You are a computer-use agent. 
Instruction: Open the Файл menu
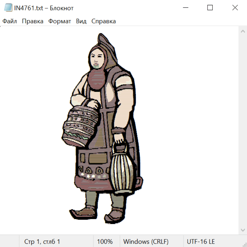coord(10,21)
